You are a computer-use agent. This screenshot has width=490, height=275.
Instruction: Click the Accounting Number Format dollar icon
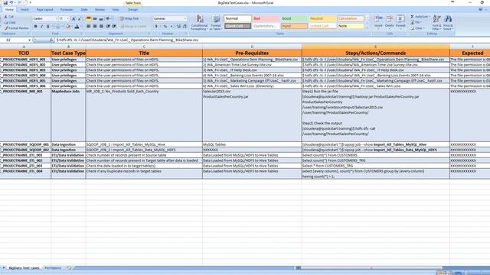pyautogui.click(x=156, y=27)
